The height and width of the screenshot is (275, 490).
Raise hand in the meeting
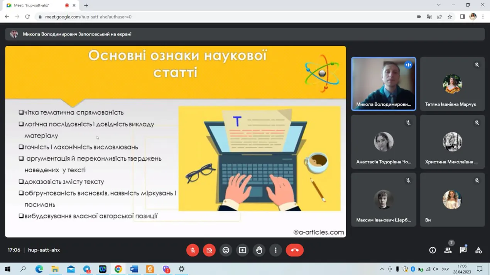(x=259, y=250)
